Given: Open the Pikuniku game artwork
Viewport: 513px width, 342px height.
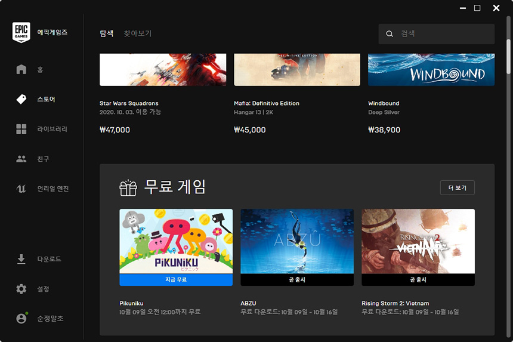Looking at the screenshot, I should point(176,241).
